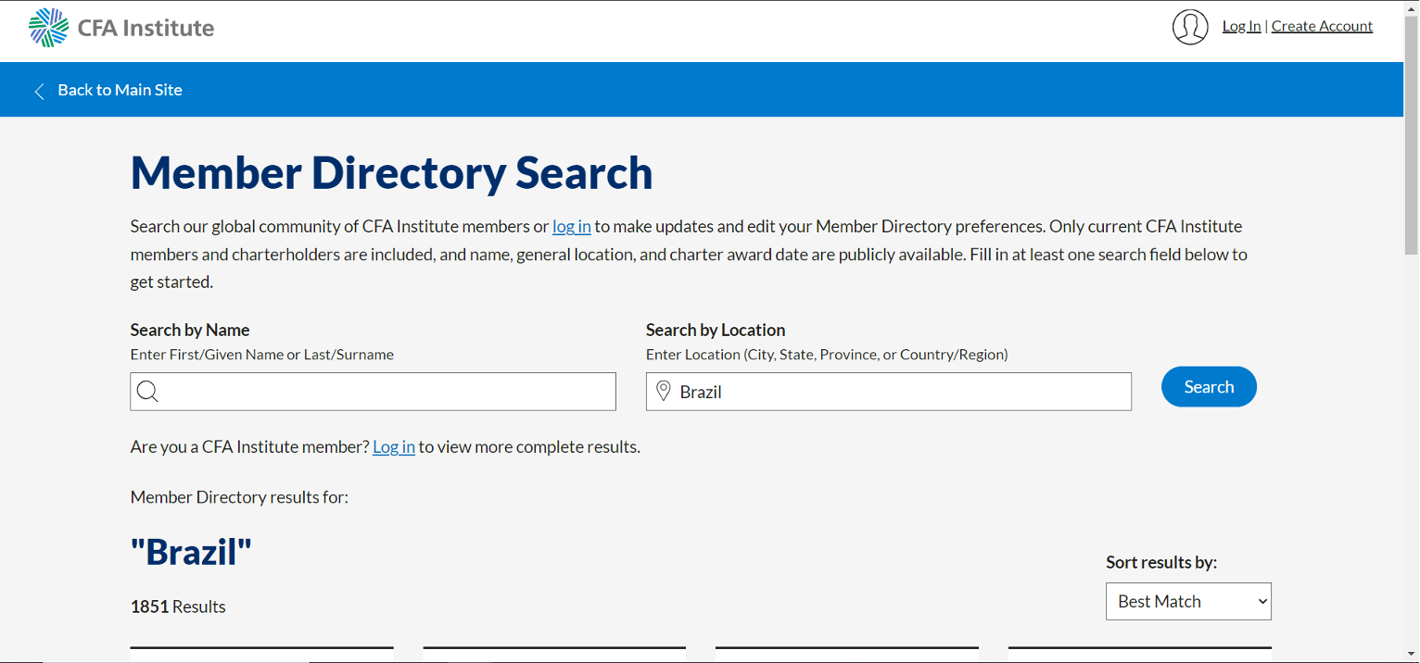The width and height of the screenshot is (1420, 663).
Task: Click the back chevron arrow icon
Action: pos(39,91)
